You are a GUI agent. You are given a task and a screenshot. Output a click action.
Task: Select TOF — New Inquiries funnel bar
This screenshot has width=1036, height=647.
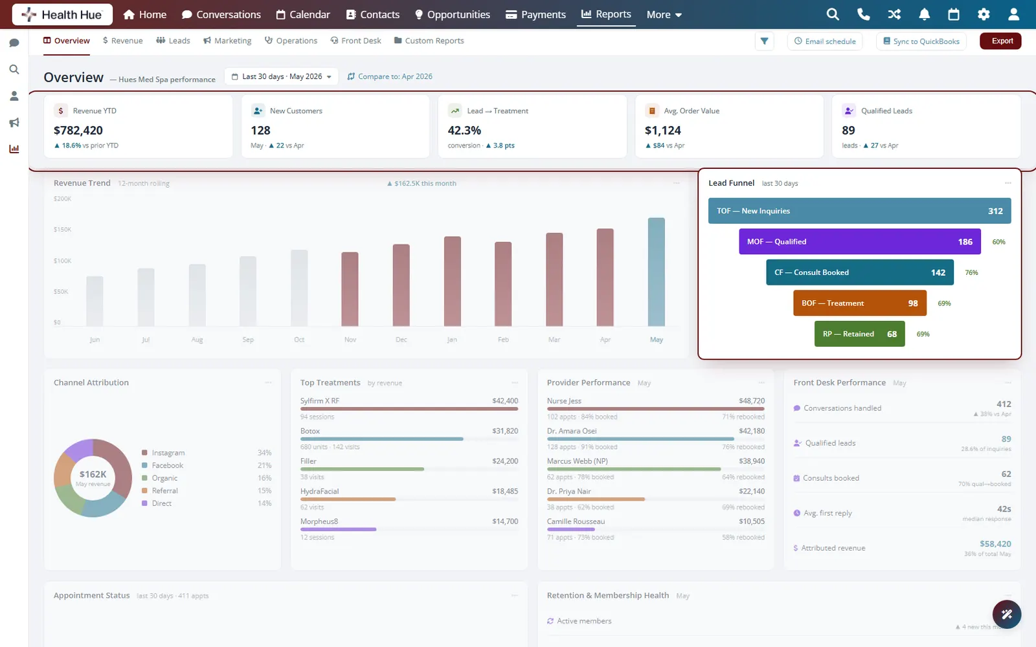(x=859, y=211)
